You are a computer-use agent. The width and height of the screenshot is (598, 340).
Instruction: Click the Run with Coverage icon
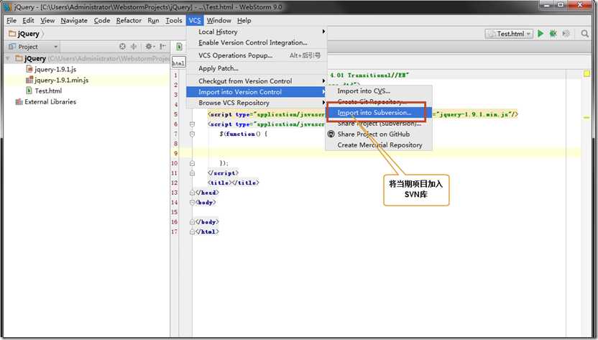[x=566, y=34]
